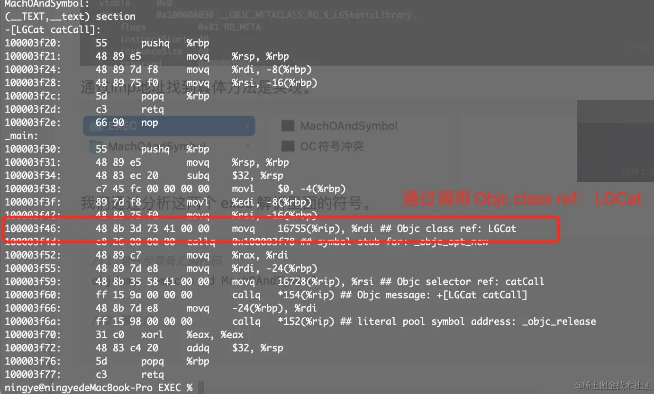The image size is (654, 394).
Task: Click the xorl %eax, %eax instruction
Action: [192, 335]
